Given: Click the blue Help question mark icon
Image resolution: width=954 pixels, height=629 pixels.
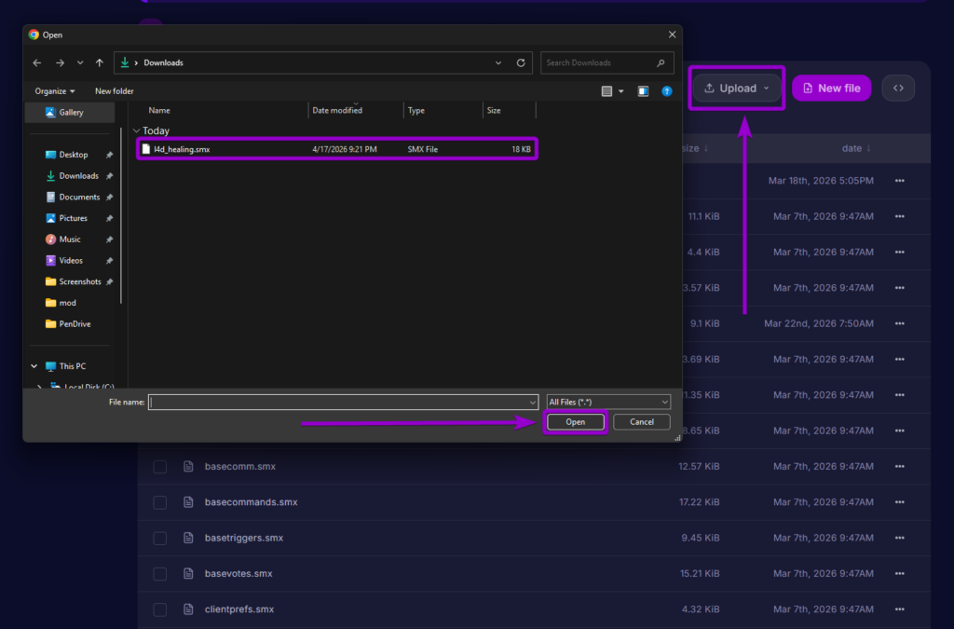Looking at the screenshot, I should click(667, 91).
